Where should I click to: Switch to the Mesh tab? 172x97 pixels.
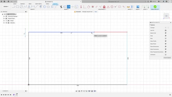(30, 4)
